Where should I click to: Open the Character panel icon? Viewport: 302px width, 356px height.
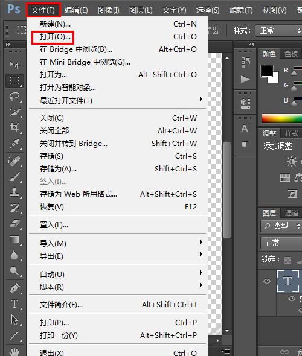point(245,129)
